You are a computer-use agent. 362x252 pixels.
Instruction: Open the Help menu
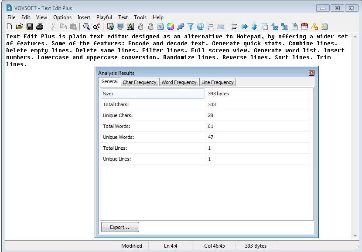(x=158, y=17)
